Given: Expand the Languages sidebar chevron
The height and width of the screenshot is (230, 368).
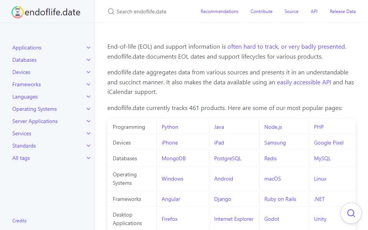Looking at the screenshot, I should [89, 97].
